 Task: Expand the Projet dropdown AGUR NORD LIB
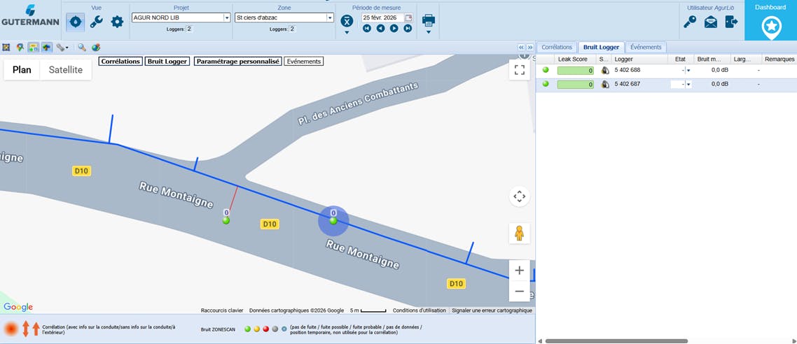coord(227,17)
